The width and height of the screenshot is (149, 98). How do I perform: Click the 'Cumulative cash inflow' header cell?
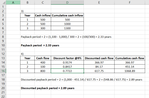67,15
